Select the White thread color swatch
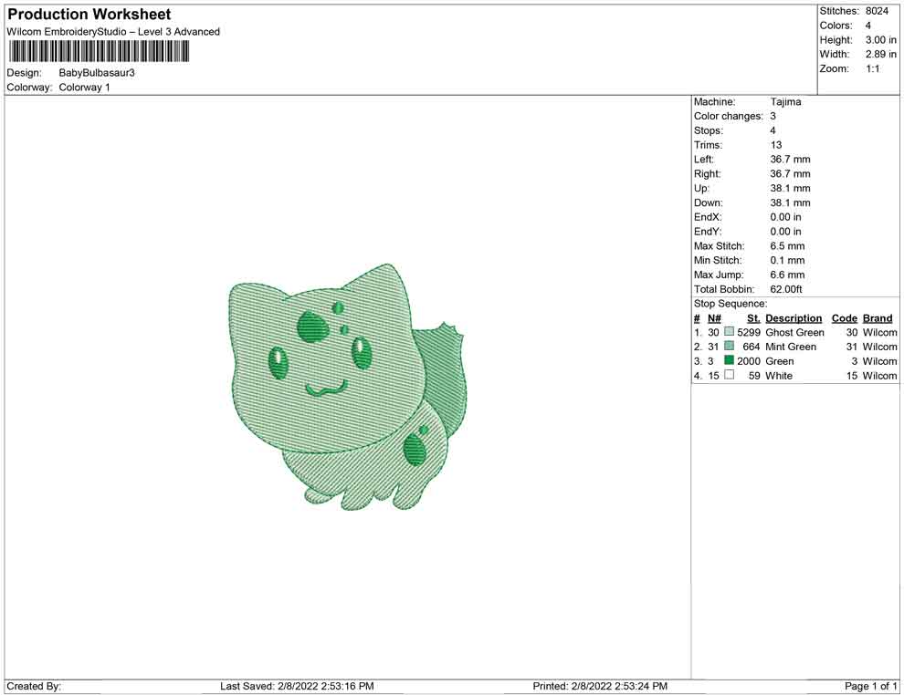Image resolution: width=904 pixels, height=695 pixels. pyautogui.click(x=729, y=376)
